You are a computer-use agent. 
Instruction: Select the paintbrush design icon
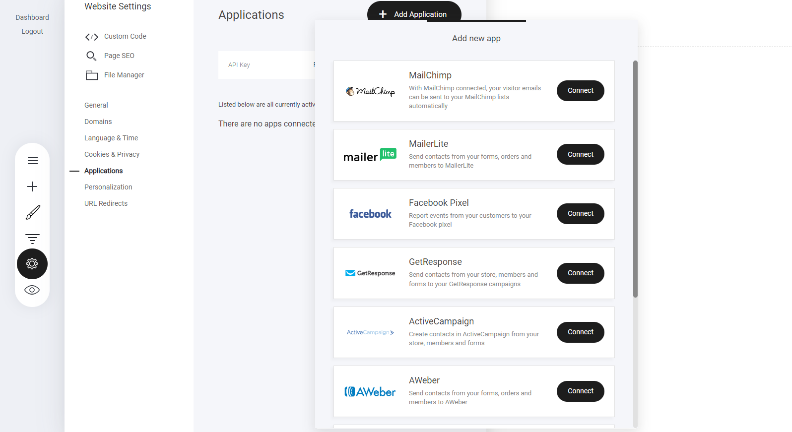point(32,213)
